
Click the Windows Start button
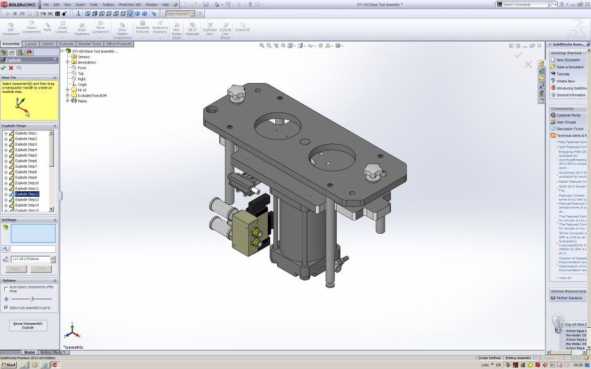click(x=8, y=365)
